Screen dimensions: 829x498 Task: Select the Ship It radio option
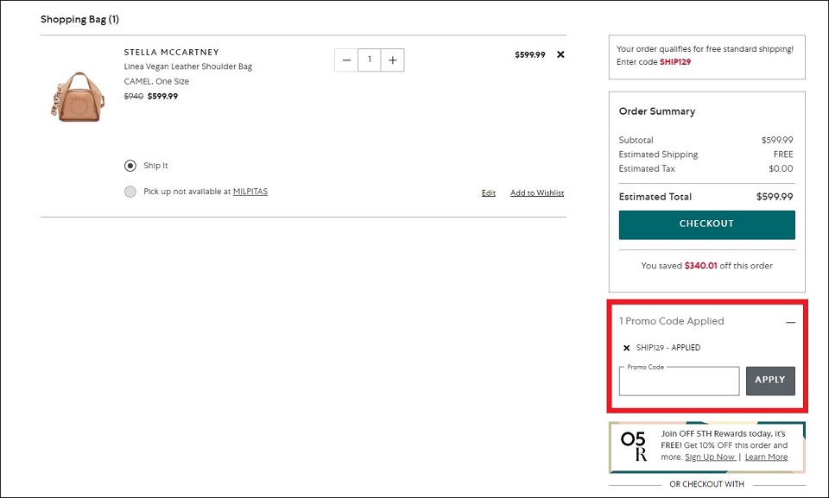point(130,166)
